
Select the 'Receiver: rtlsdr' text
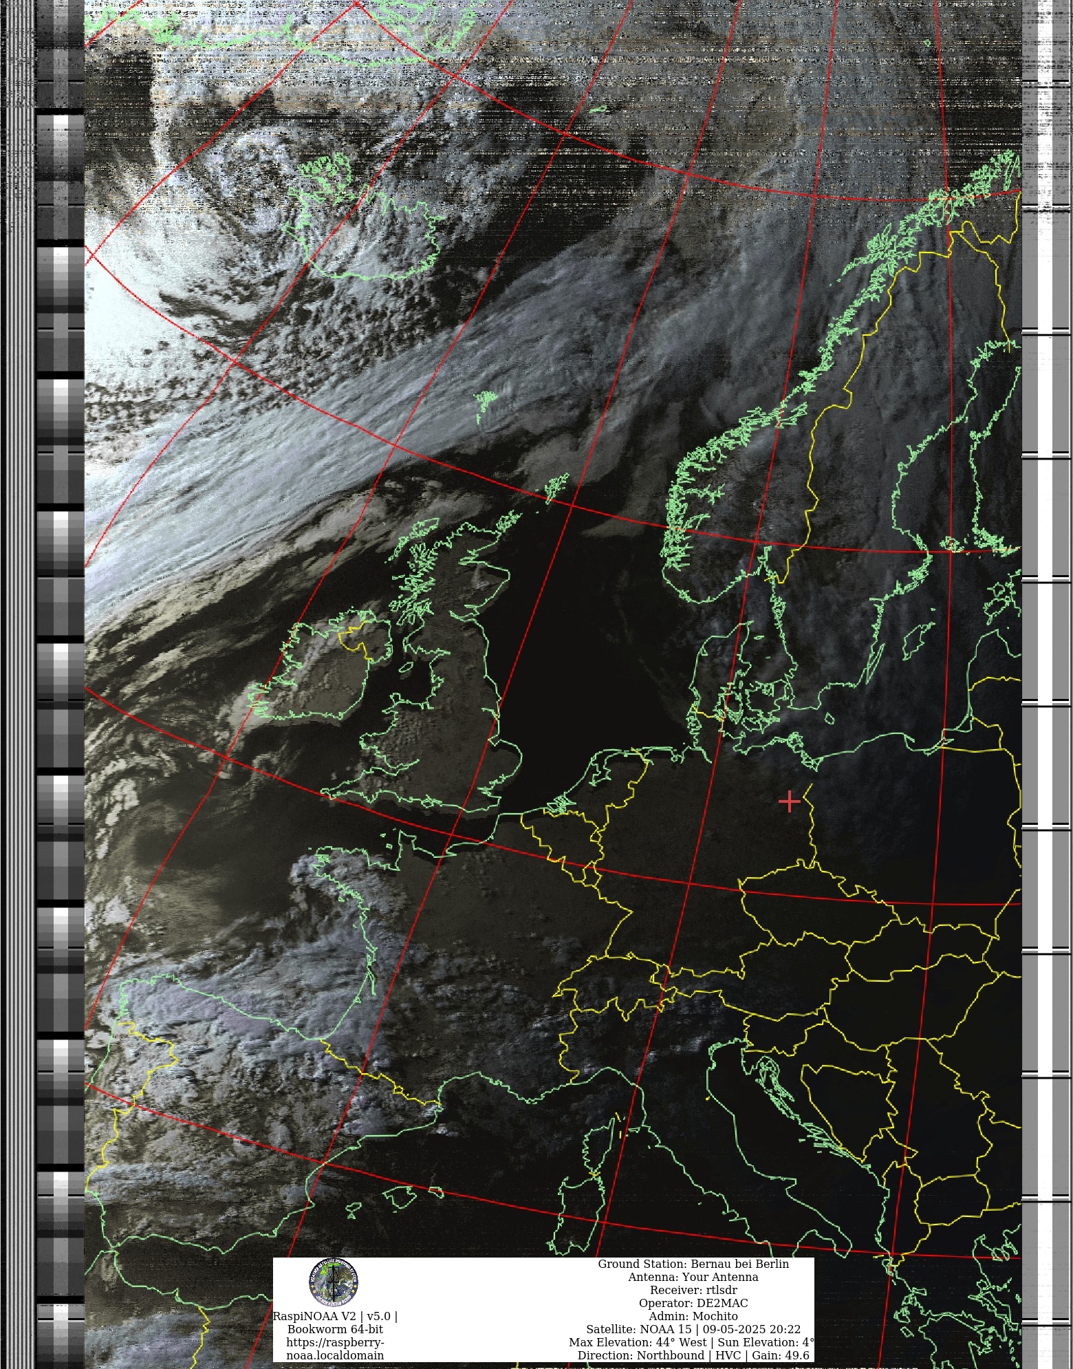coord(693,1290)
